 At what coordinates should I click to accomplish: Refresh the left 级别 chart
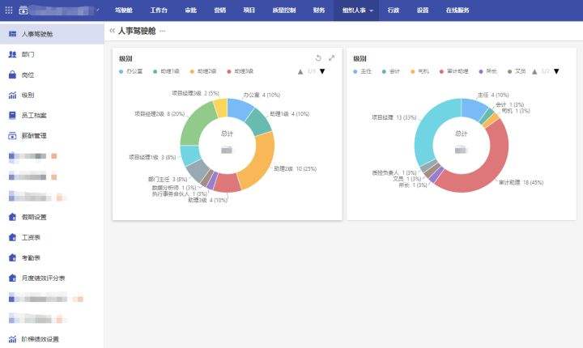[x=318, y=58]
